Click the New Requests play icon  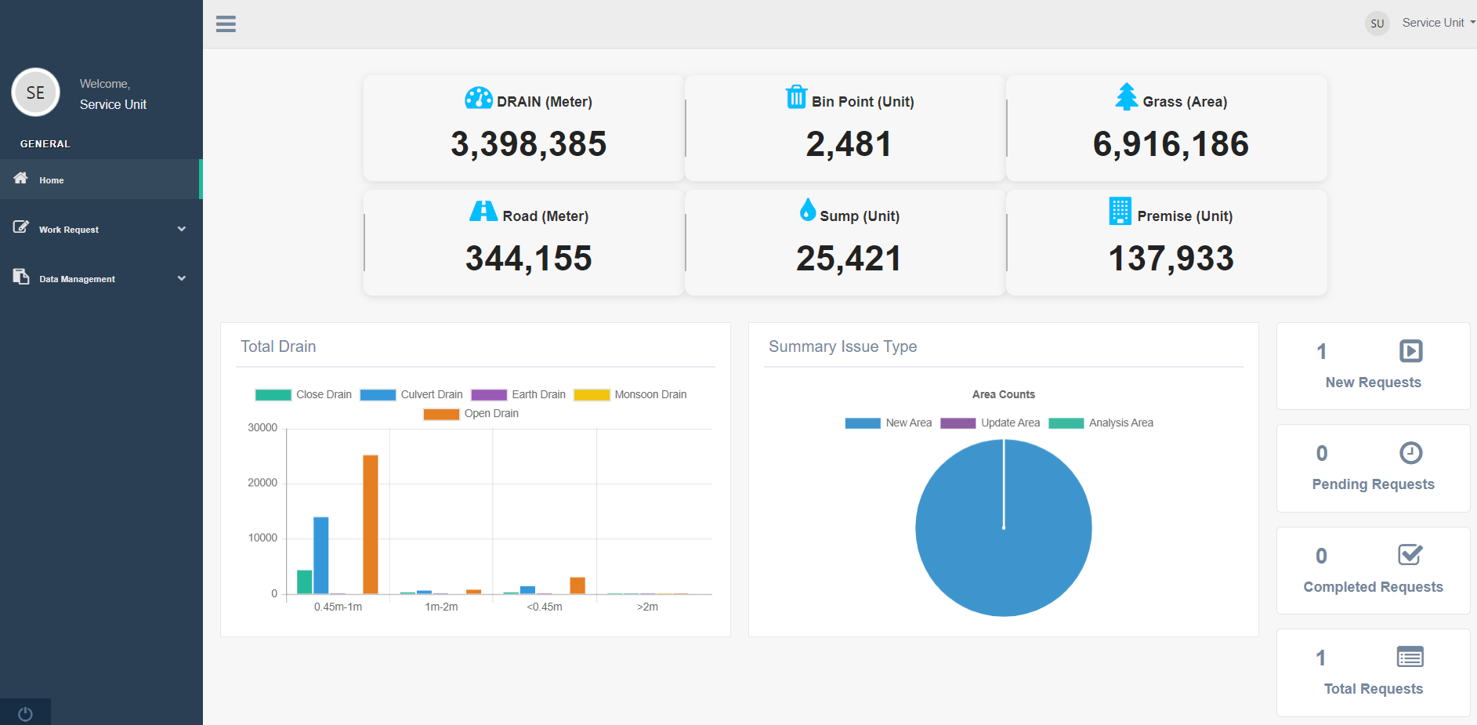tap(1410, 351)
